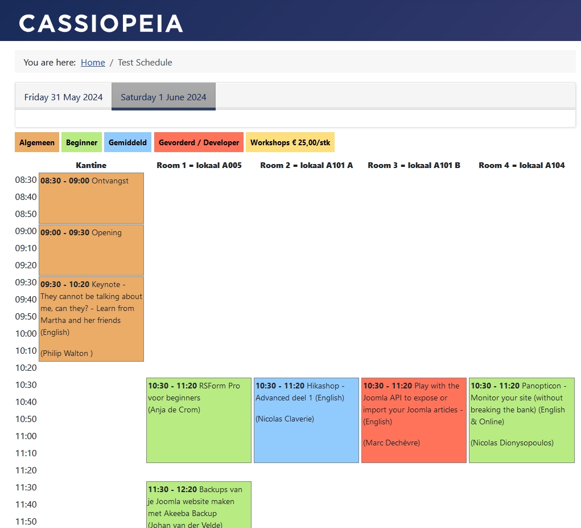This screenshot has height=528, width=581.
Task: Click the Gevorderd / Developer legend label
Action: pos(199,142)
